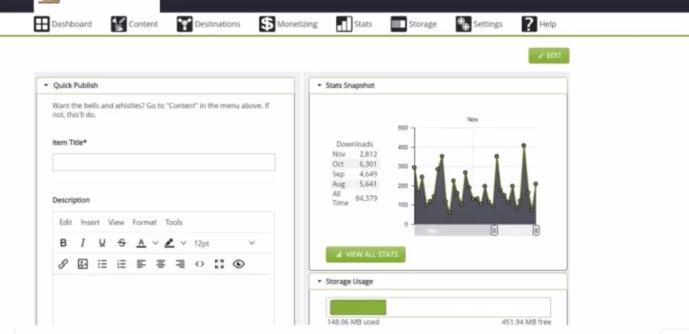Viewport: 689px width, 334px height.
Task: Open the editor View menu
Action: (x=116, y=222)
